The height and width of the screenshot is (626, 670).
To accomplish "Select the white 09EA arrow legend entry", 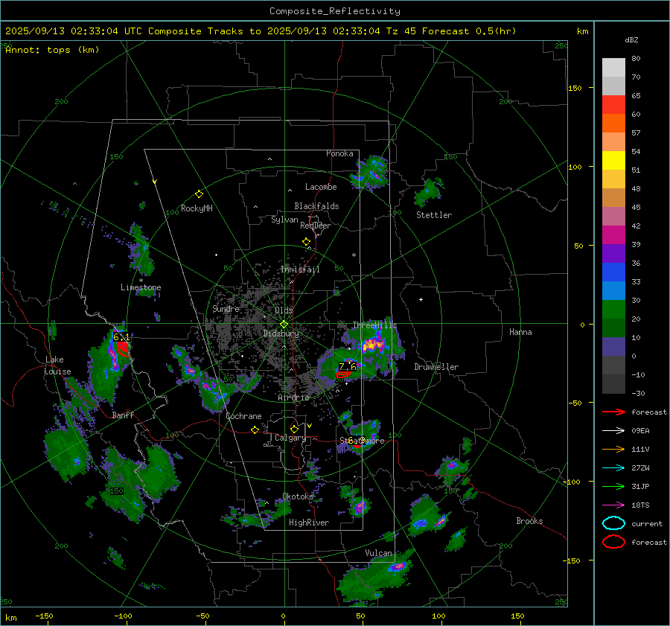I will [x=613, y=430].
